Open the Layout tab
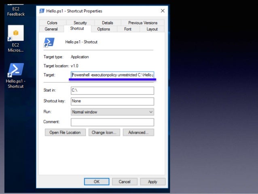Viewport: 258px width, 194px height. click(152, 29)
